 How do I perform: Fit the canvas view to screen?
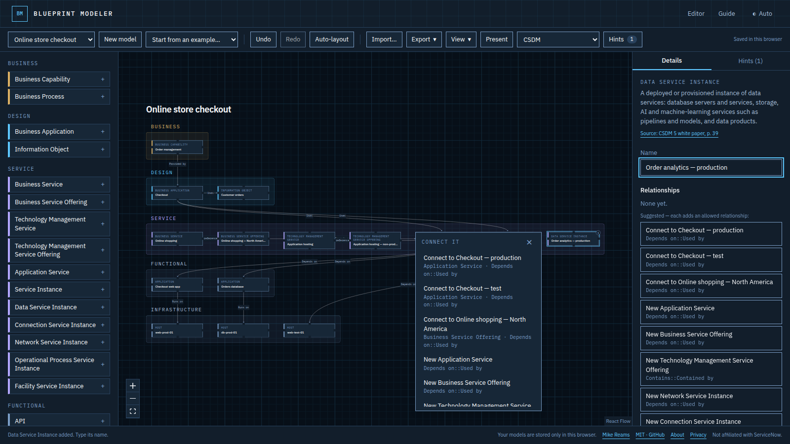click(x=133, y=411)
